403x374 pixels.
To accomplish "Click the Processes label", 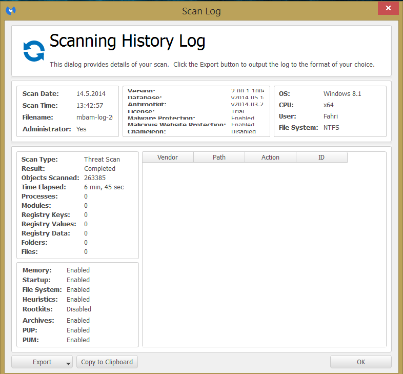I will tap(39, 196).
